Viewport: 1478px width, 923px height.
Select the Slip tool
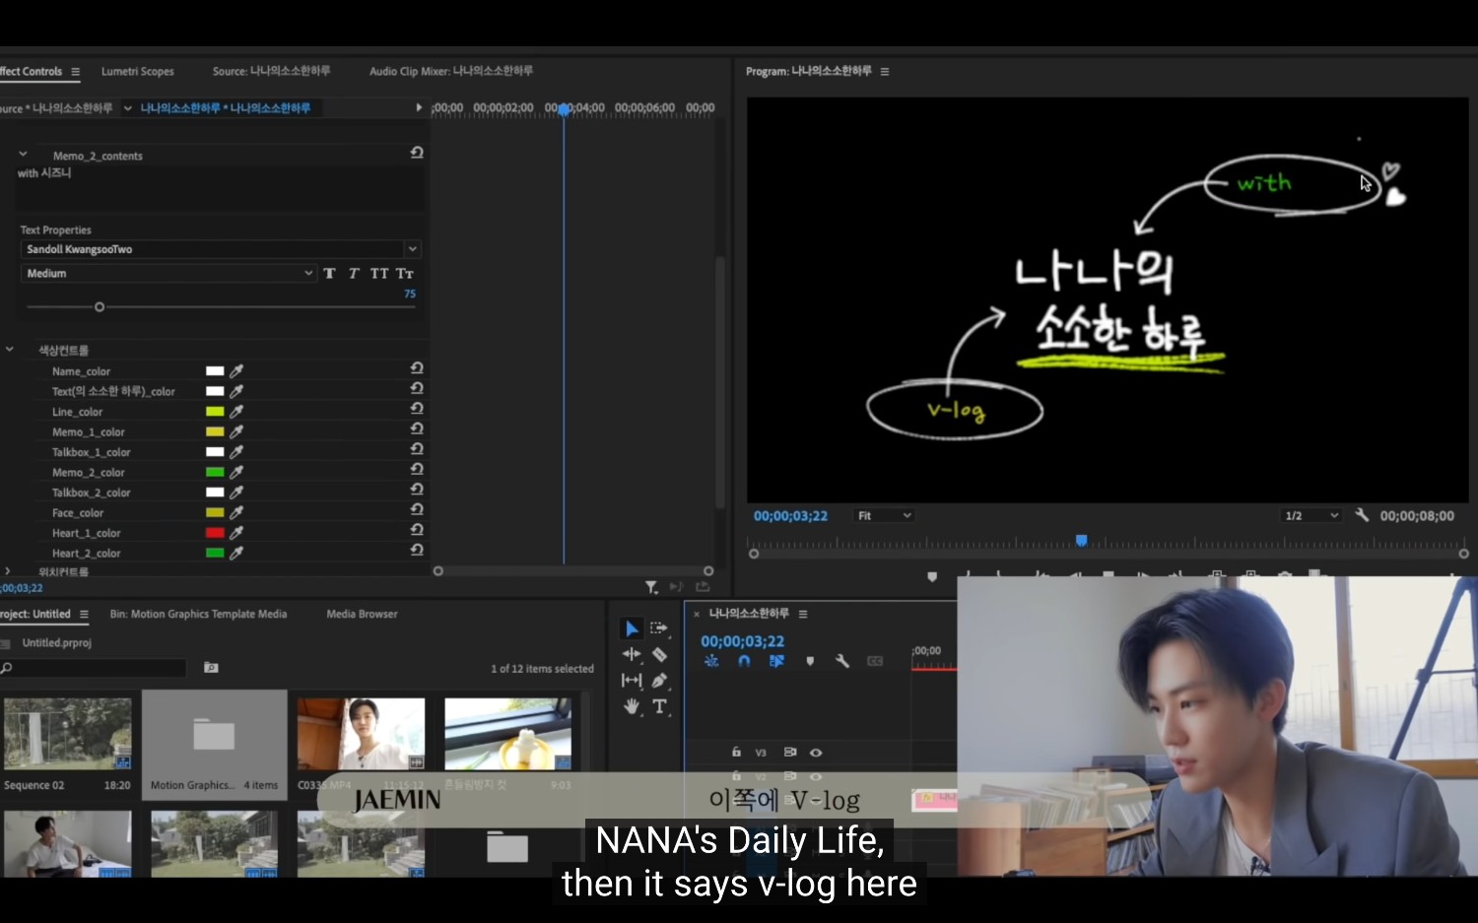pos(632,681)
